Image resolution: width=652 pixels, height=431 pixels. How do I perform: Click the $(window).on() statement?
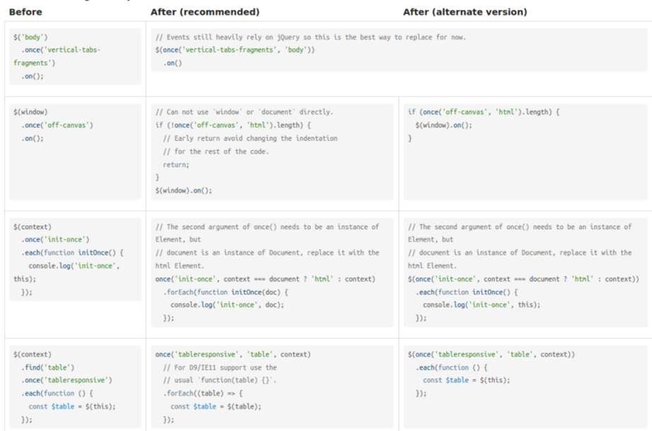click(x=185, y=190)
